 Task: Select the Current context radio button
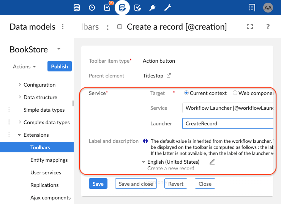point(186,93)
